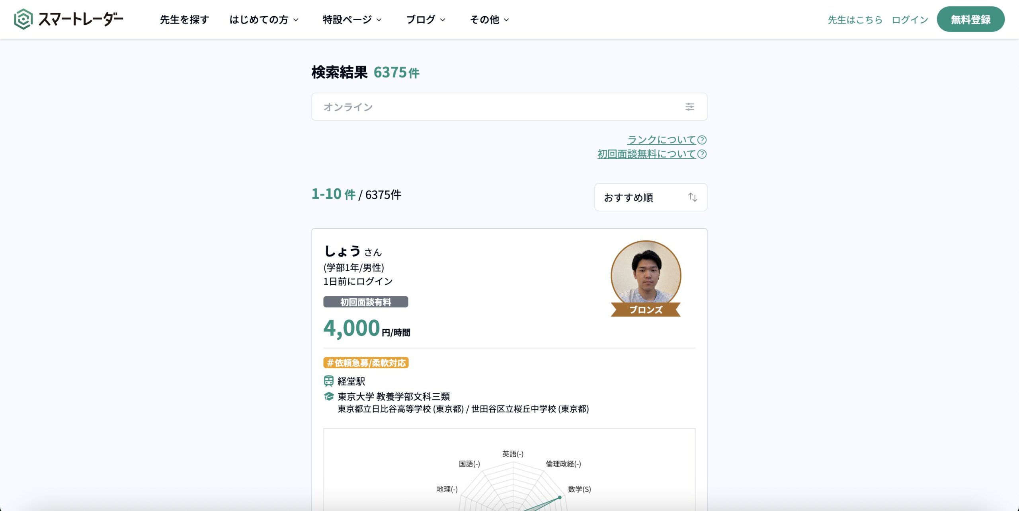The height and width of the screenshot is (511, 1019).
Task: Open the おすすめ順 sort selector
Action: (650, 197)
